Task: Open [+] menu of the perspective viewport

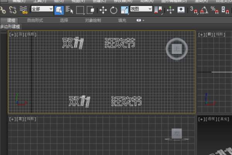Action: pyautogui.click(x=201, y=119)
